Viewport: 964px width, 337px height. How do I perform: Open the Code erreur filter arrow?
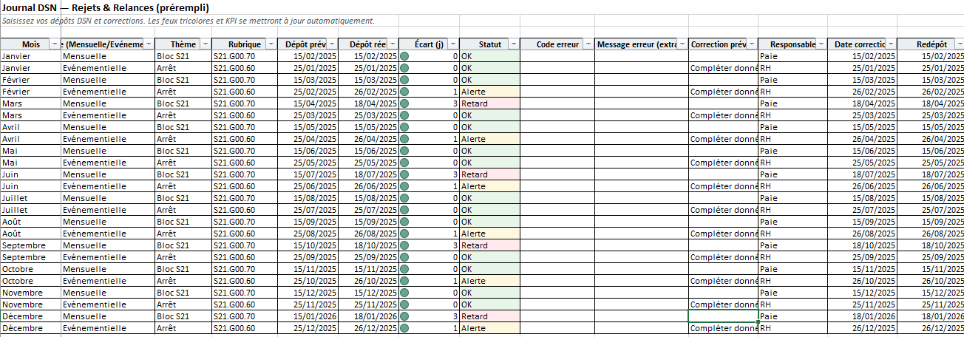[587, 44]
